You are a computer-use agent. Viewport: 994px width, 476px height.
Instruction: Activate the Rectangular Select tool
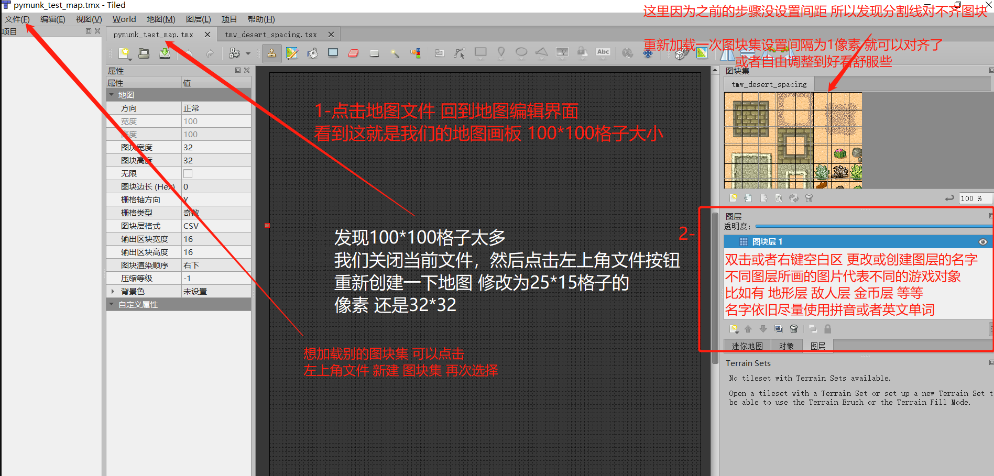pyautogui.click(x=373, y=53)
